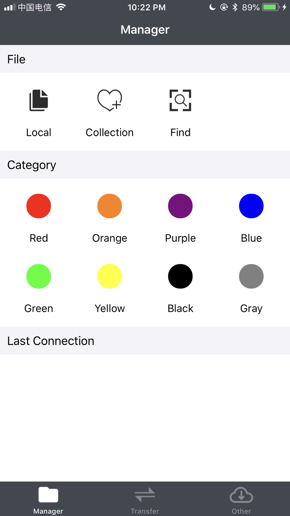
Task: Pick the Yellow category circle
Action: (x=110, y=276)
